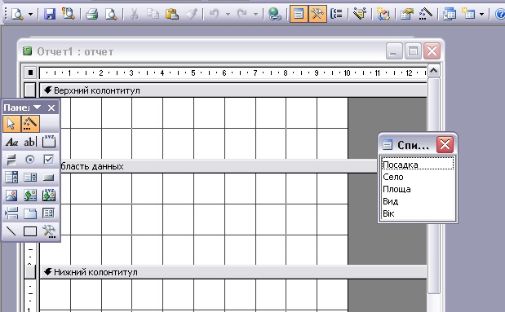Select the Label (Aa) tool
The width and height of the screenshot is (505, 312).
pyautogui.click(x=11, y=142)
